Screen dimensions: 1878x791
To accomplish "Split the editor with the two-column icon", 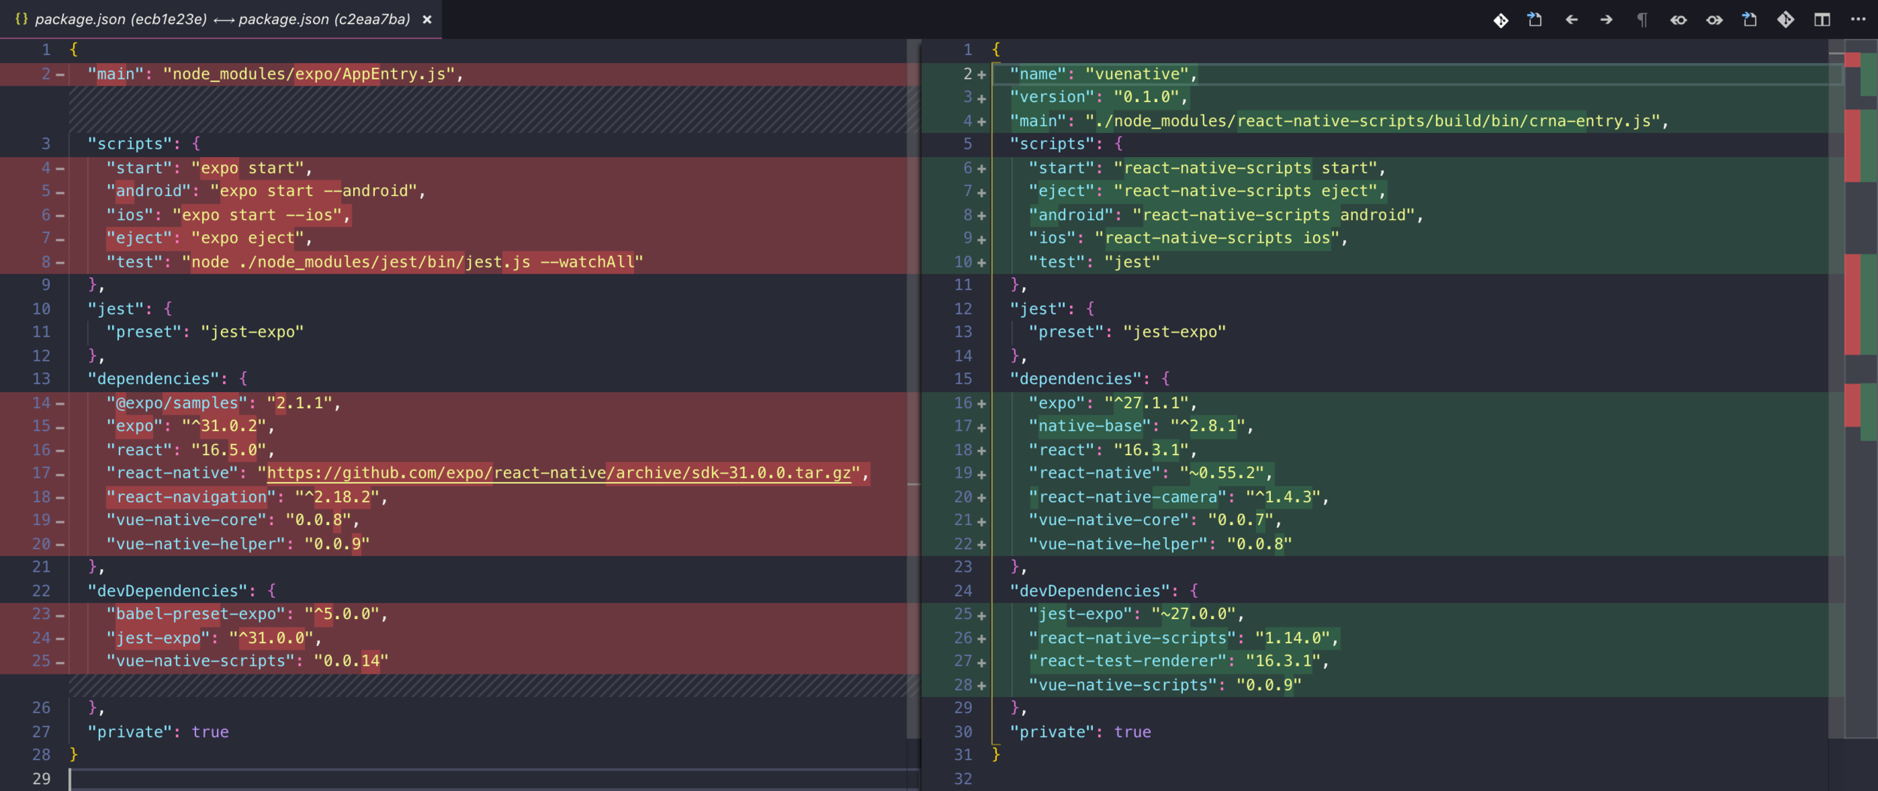I will 1822,20.
